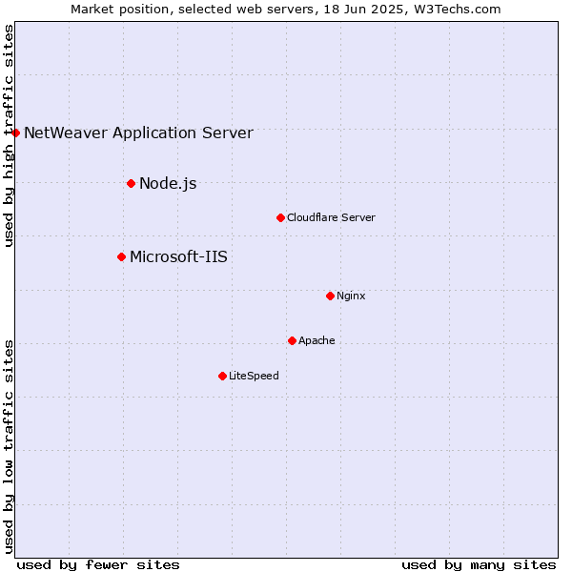Image resolution: width=572 pixels, height=572 pixels.
Task: Click the chart title 'Market position, selected web servers'
Action: point(193,10)
